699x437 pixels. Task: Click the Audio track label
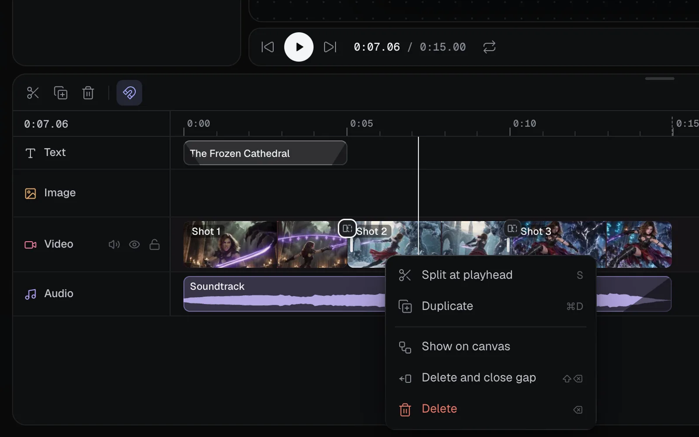pyautogui.click(x=59, y=294)
